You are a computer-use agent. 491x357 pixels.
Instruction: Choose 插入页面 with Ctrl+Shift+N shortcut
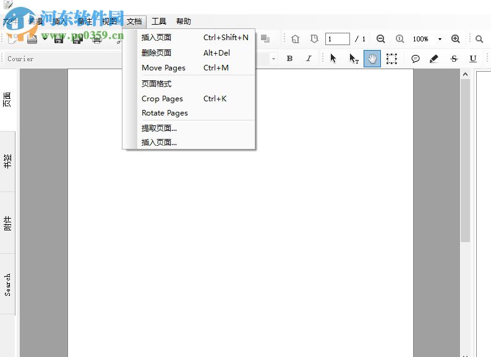pyautogui.click(x=189, y=38)
